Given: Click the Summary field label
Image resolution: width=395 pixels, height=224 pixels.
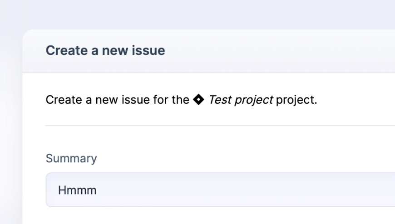Looking at the screenshot, I should click(71, 158).
